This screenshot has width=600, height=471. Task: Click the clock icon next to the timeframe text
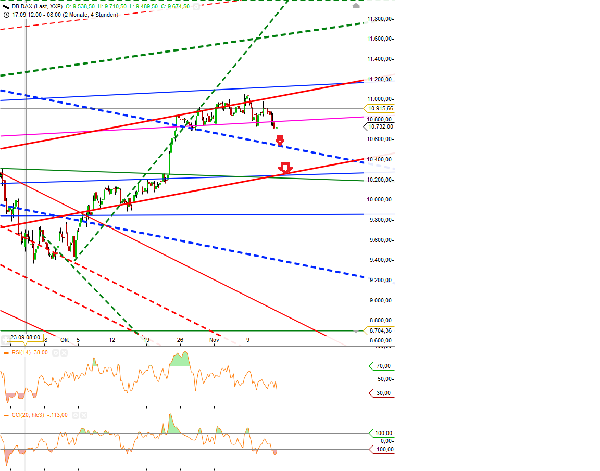point(6,15)
